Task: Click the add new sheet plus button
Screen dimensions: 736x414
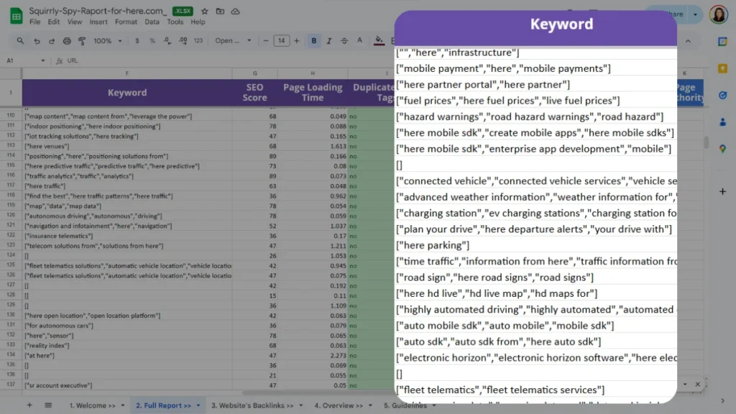Action: click(29, 405)
